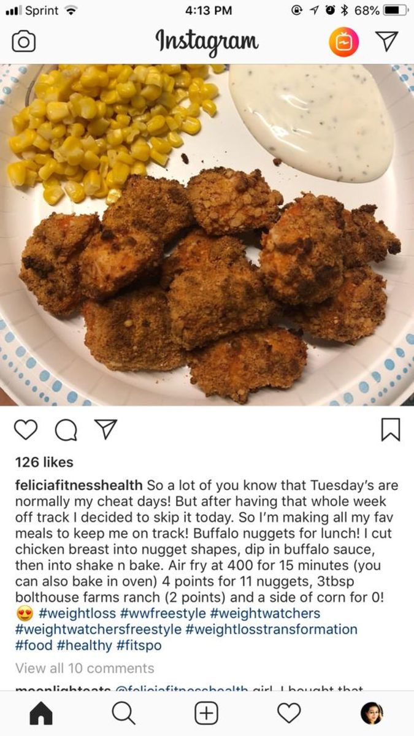Open search magnifier icon in bottom bar
Viewport: 414px width, 736px height.
coord(123,713)
